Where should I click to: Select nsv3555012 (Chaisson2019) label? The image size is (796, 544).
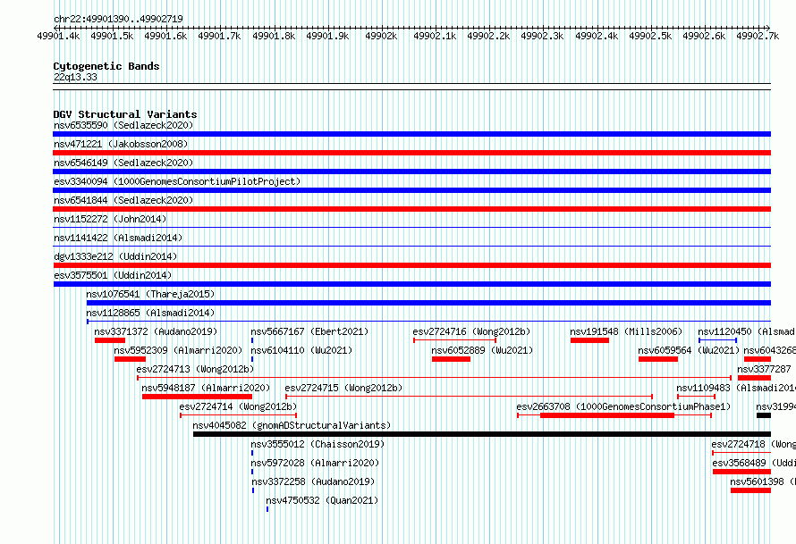pos(318,444)
